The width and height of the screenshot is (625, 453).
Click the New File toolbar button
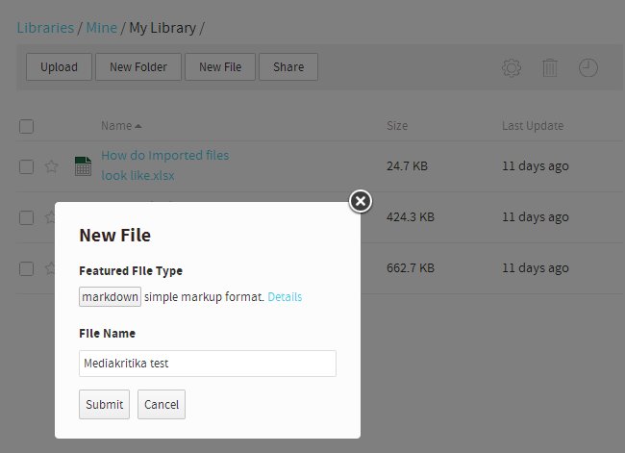pyautogui.click(x=220, y=67)
